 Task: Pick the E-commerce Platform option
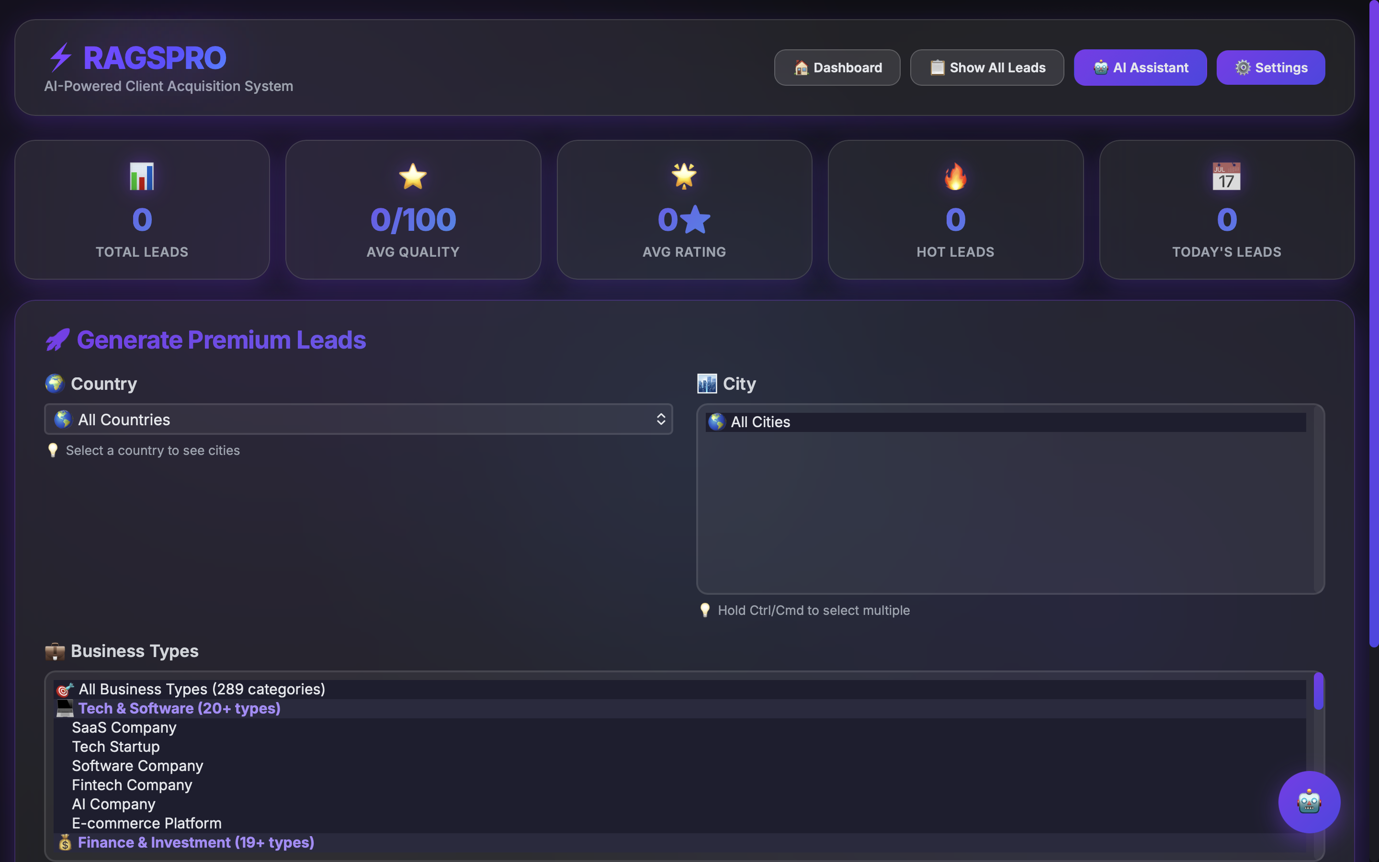click(147, 823)
